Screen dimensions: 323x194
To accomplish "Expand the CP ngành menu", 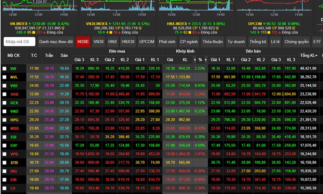I will [x=189, y=42].
